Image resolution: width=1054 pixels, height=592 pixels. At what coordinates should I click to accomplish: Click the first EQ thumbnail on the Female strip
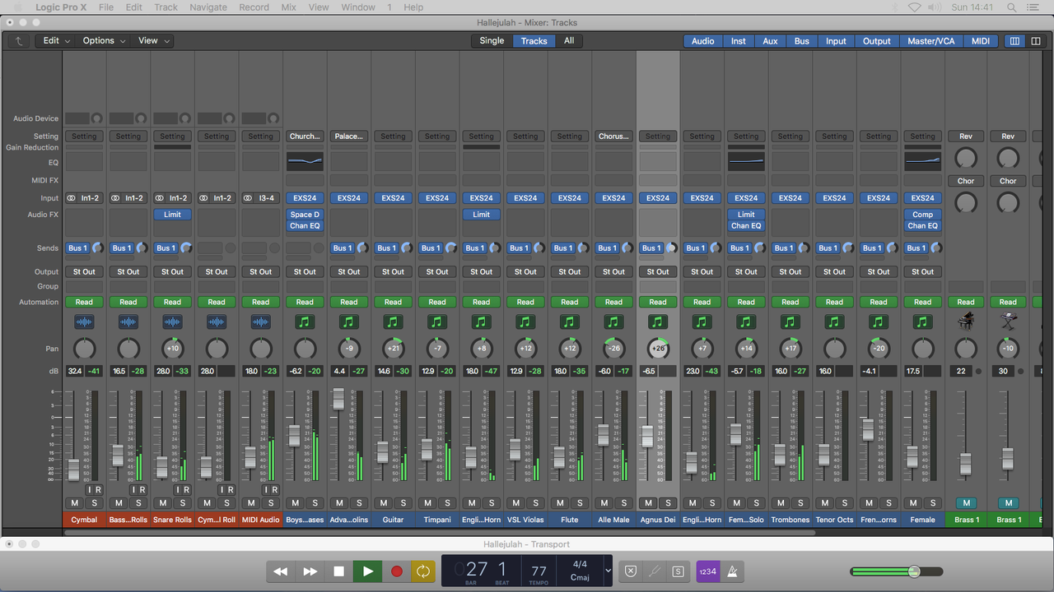click(922, 161)
